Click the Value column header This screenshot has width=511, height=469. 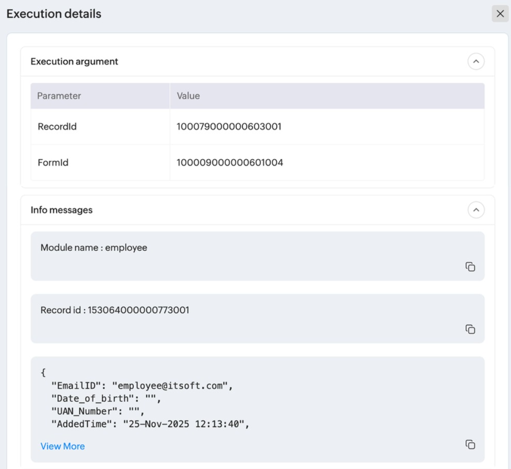(188, 96)
